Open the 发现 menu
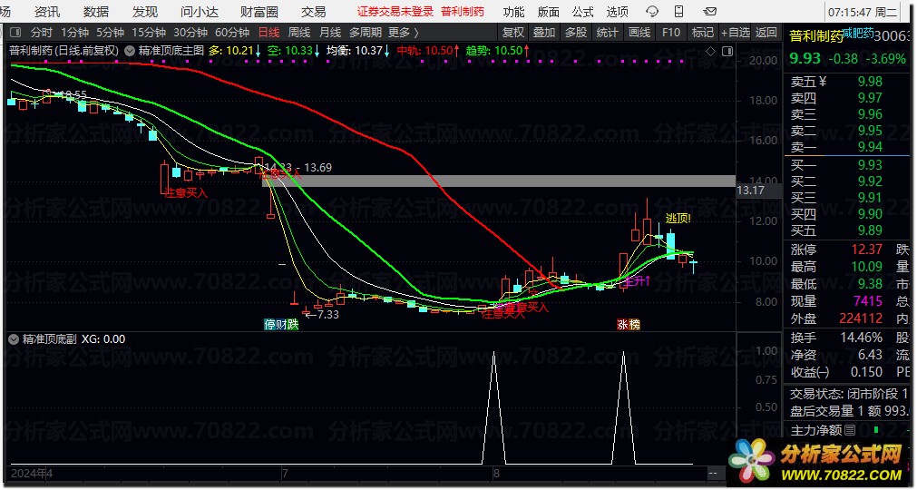Viewport: 917px width, 490px height. (x=144, y=11)
